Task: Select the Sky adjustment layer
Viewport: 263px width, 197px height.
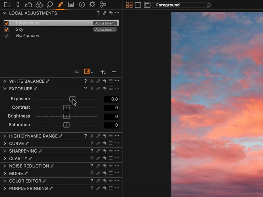Action: 61,30
